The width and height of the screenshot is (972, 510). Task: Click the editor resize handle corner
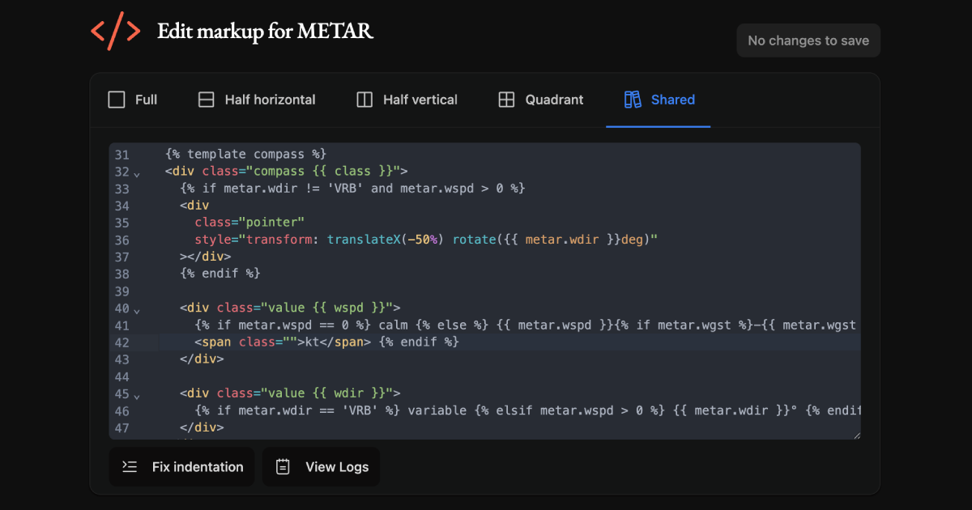pyautogui.click(x=856, y=436)
